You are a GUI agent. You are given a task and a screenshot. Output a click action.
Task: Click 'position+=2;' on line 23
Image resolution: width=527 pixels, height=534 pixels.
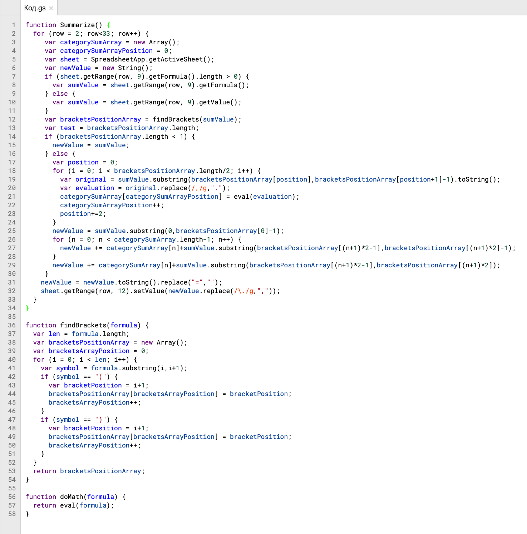click(83, 214)
